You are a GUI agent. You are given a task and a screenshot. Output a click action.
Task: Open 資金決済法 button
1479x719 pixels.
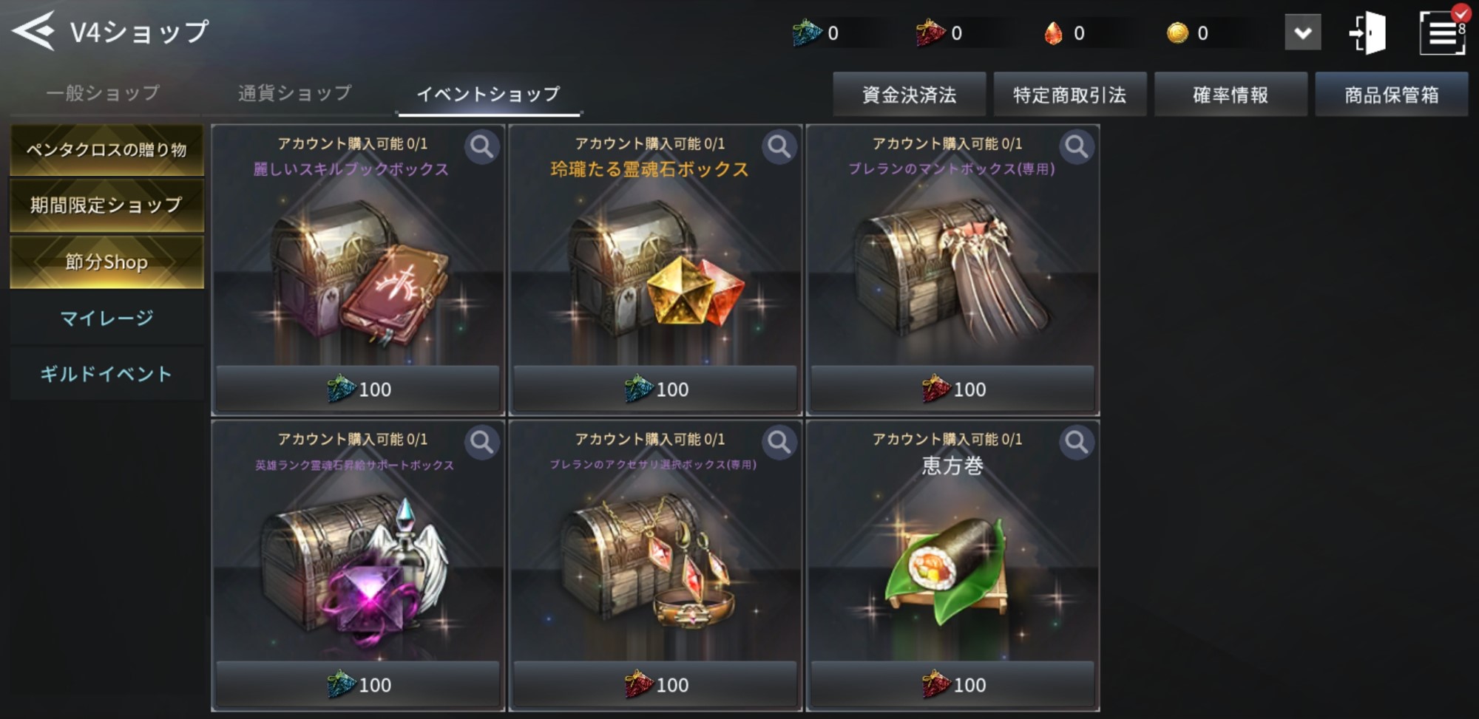[909, 95]
